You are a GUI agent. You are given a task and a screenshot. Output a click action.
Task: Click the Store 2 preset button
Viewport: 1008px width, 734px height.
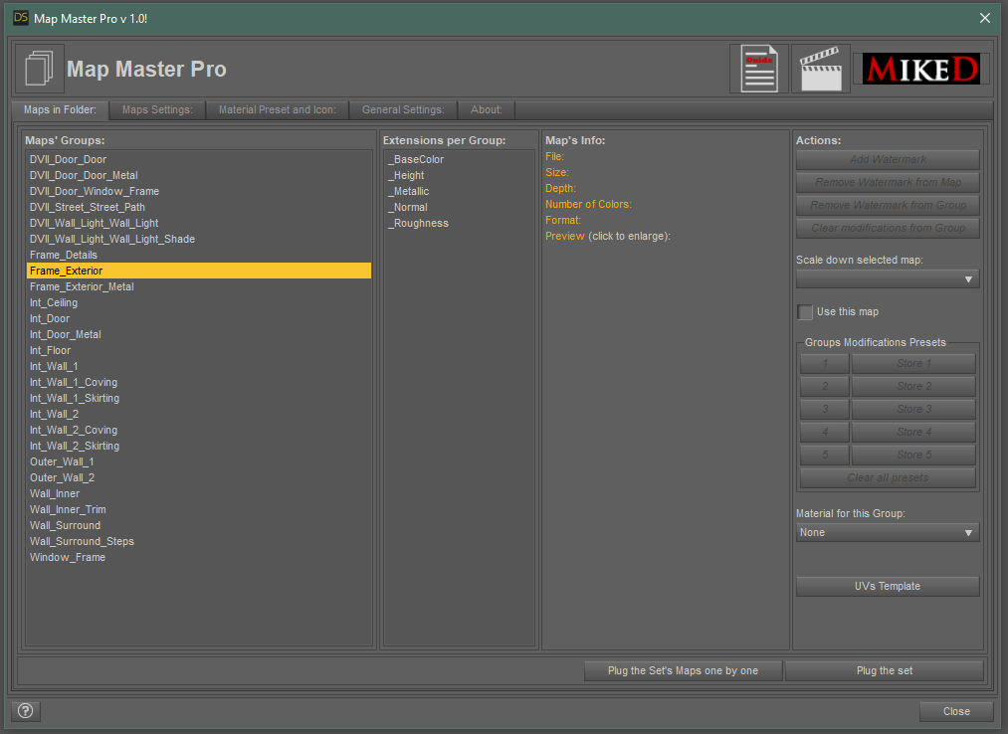tap(913, 386)
